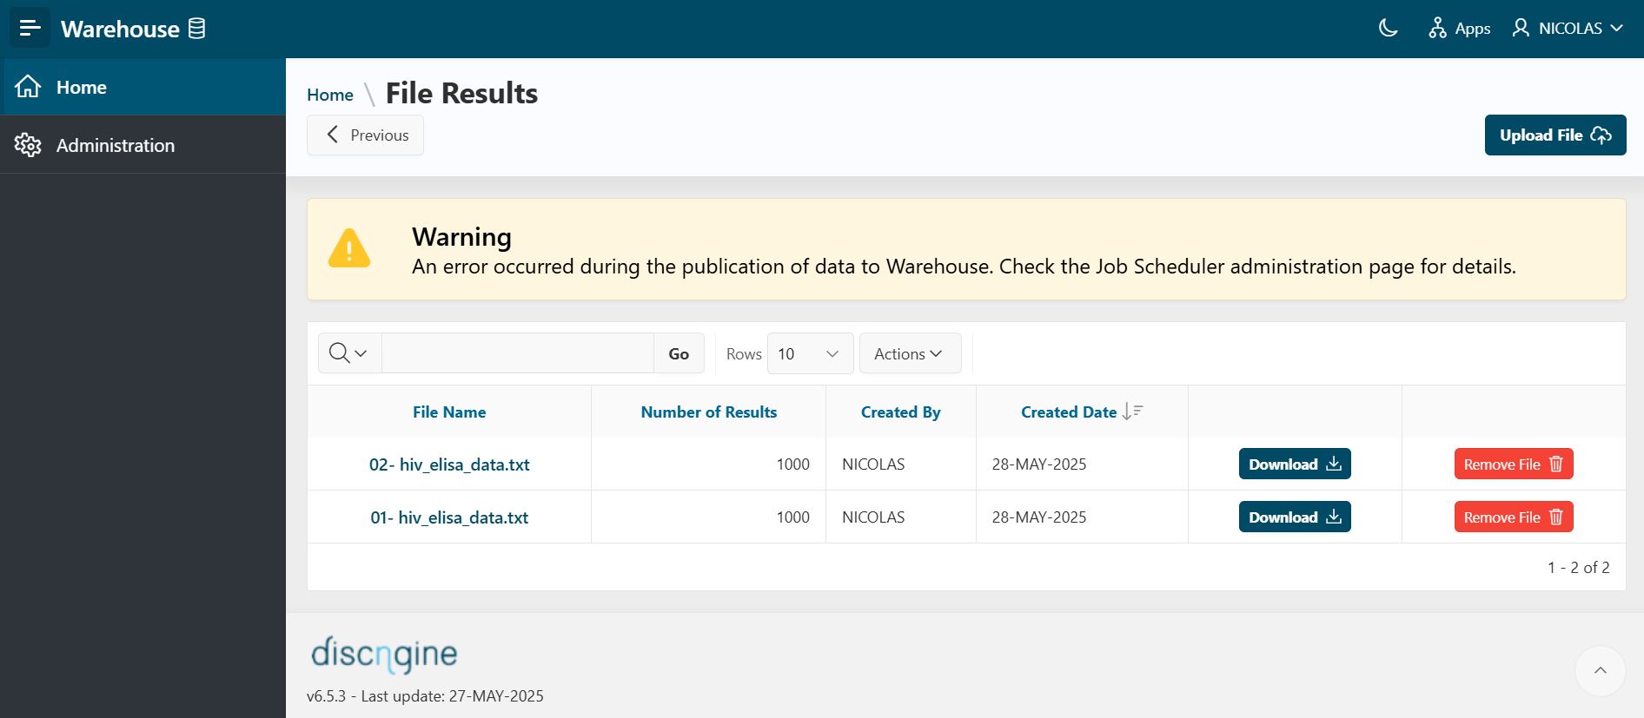Go to Home in sidebar

[x=143, y=87]
